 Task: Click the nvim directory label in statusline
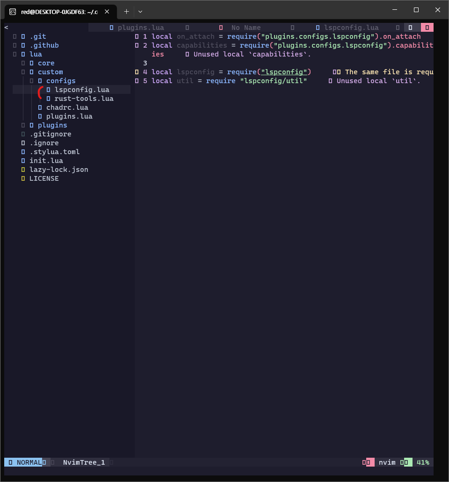click(x=387, y=462)
